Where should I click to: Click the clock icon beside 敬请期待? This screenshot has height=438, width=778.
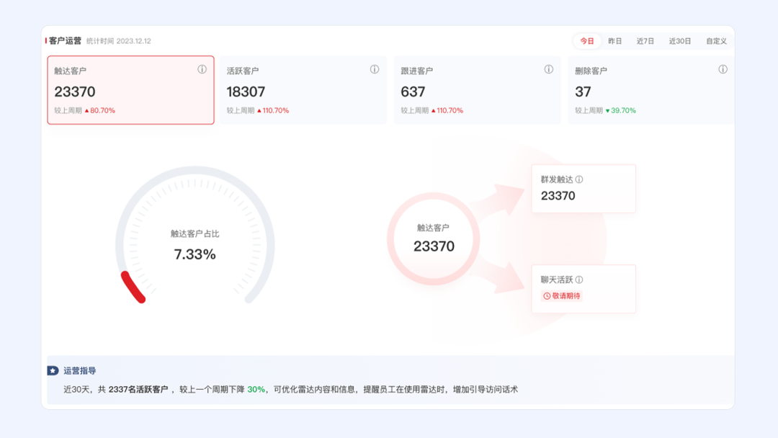point(546,295)
